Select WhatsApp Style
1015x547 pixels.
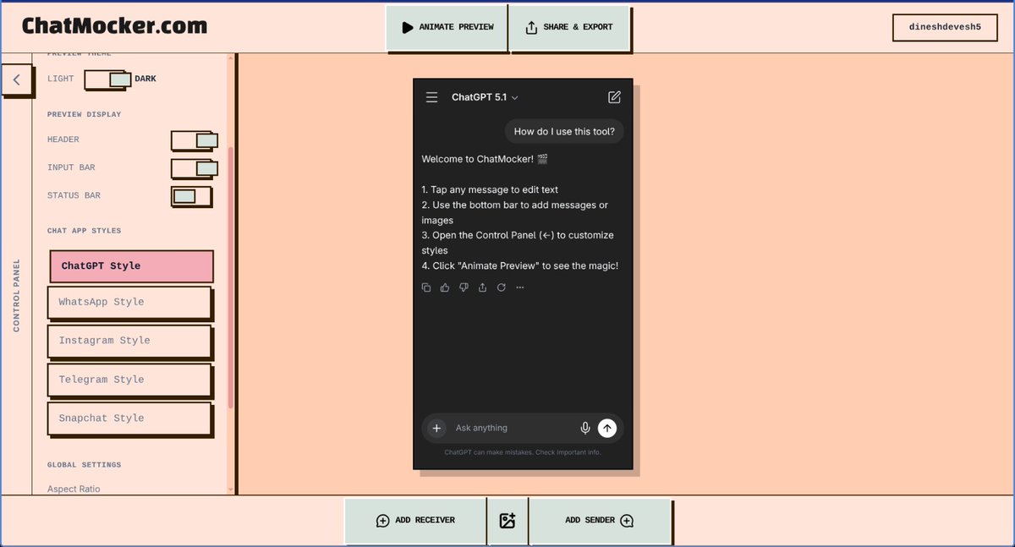pos(129,303)
